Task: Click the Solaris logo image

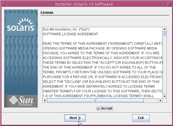Action: 21,25
